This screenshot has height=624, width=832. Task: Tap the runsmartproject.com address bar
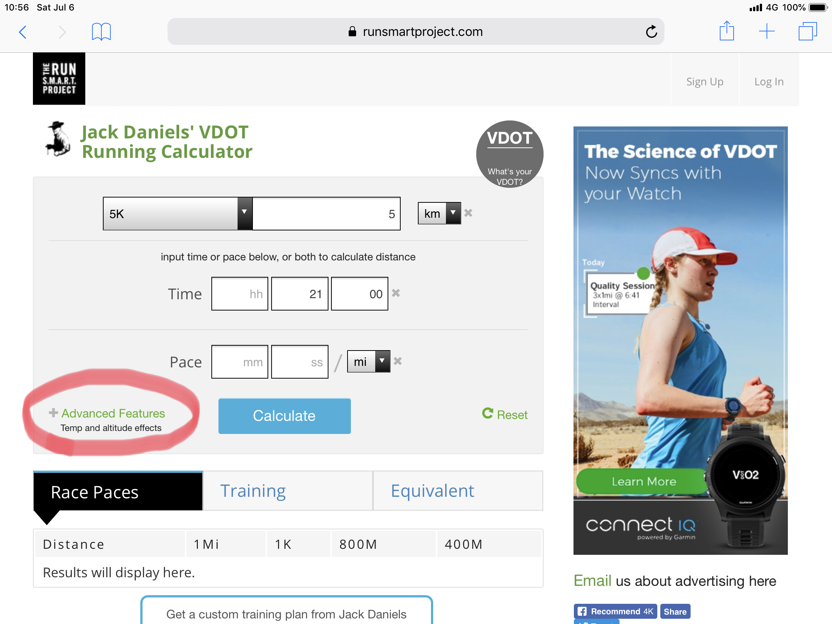[416, 31]
